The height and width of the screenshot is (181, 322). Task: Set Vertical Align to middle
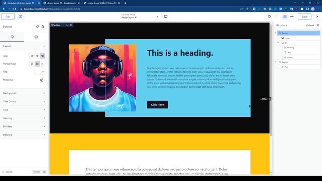pyautogui.click(x=37, y=64)
